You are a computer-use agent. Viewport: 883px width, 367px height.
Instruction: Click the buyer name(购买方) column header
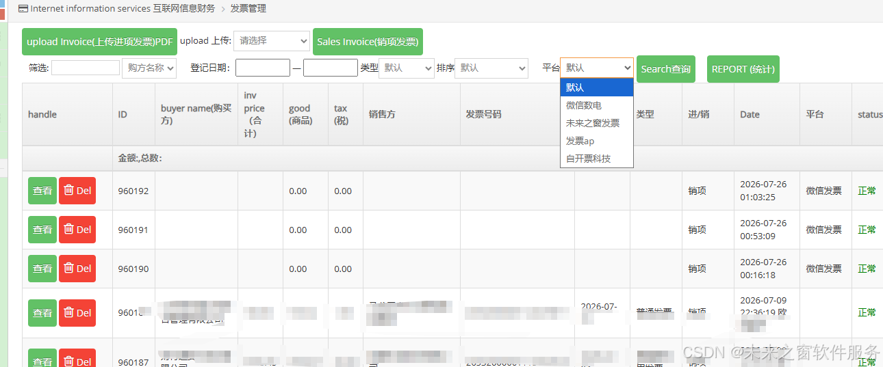(196, 114)
